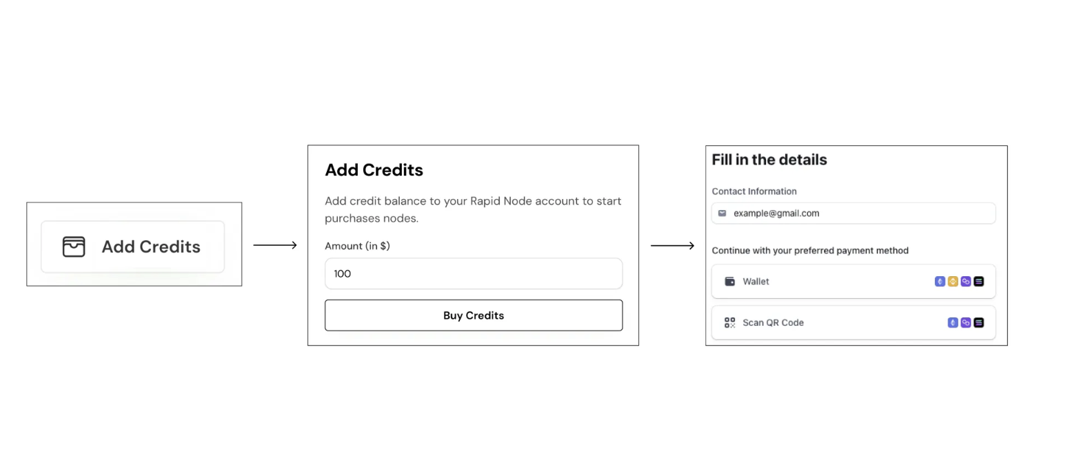Click the Buy Credits button
Image resolution: width=1070 pixels, height=471 pixels.
pyautogui.click(x=474, y=315)
